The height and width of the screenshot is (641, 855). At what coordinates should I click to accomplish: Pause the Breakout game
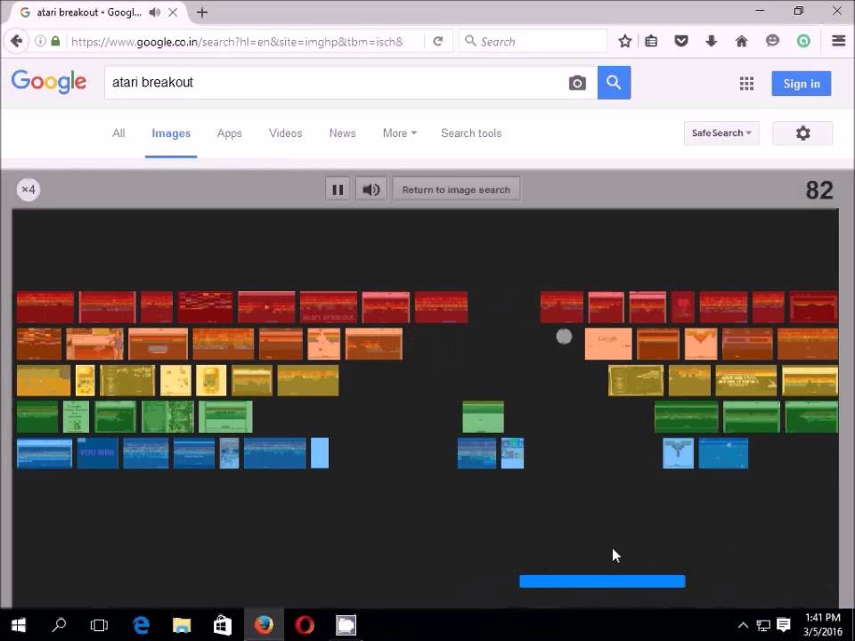338,190
